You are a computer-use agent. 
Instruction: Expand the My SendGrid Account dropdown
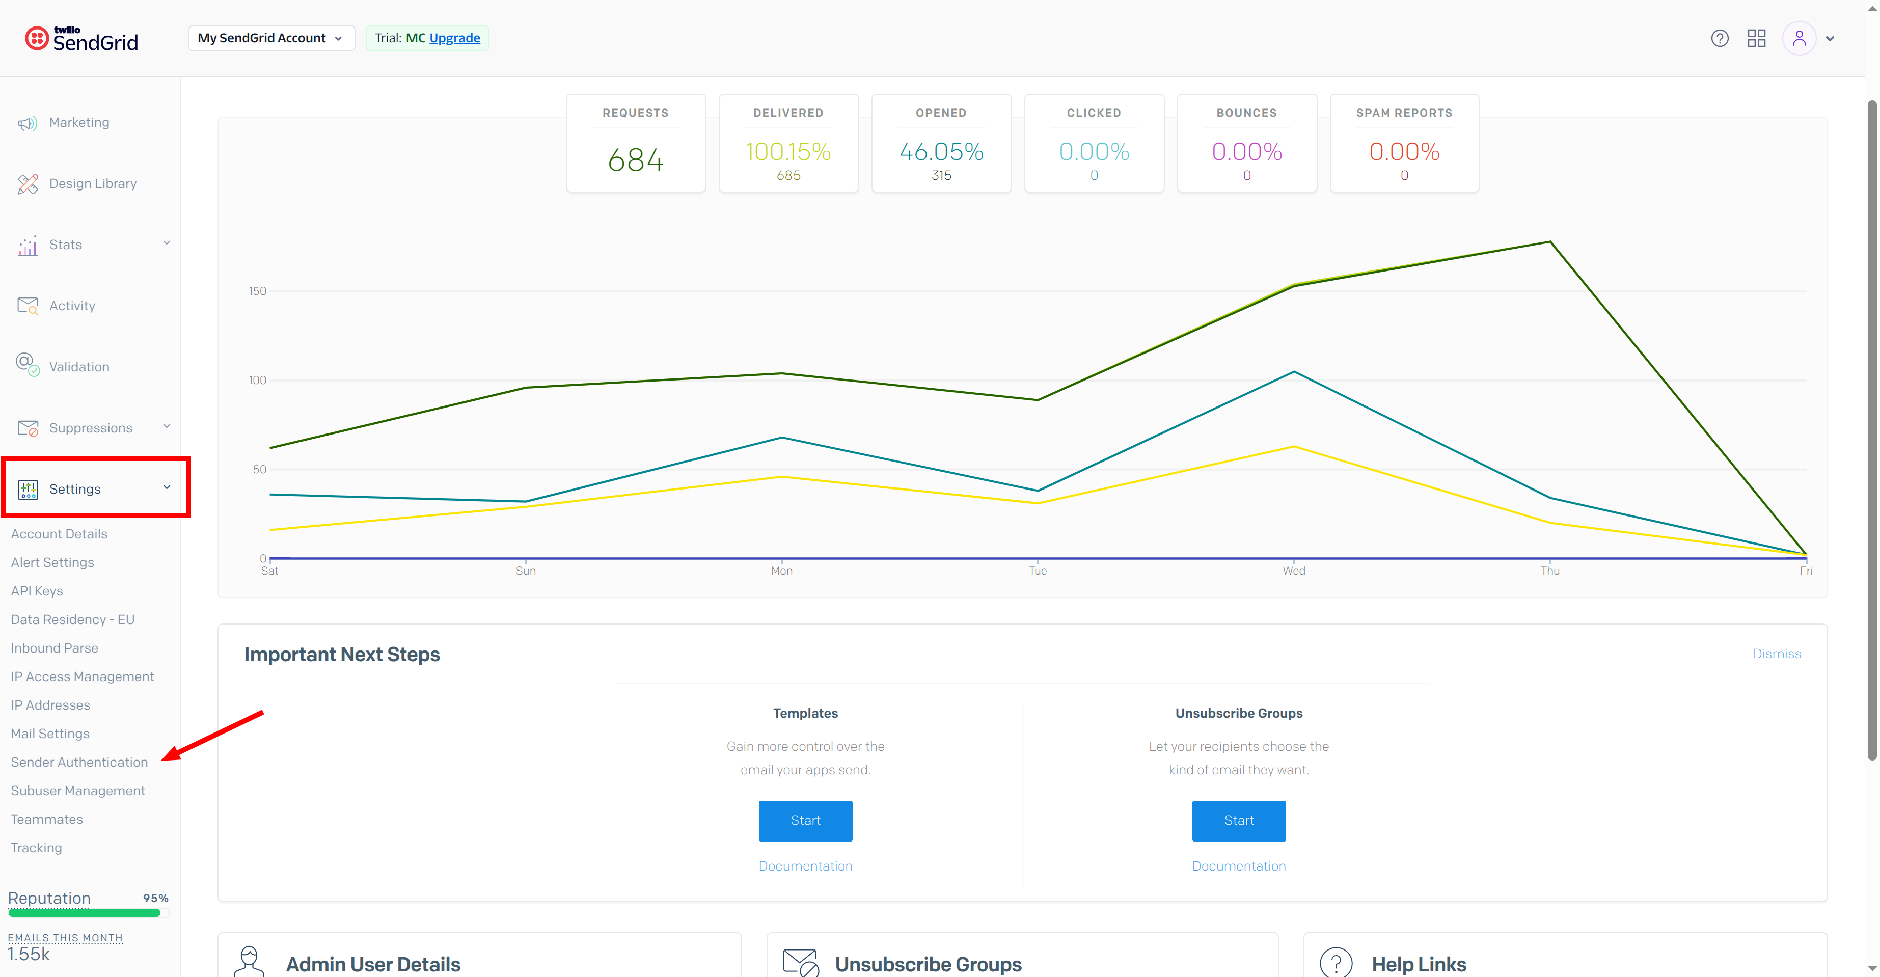click(x=271, y=38)
